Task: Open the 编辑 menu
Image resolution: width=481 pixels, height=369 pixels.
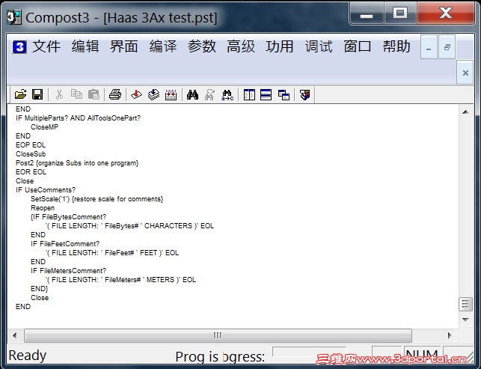Action: point(85,46)
